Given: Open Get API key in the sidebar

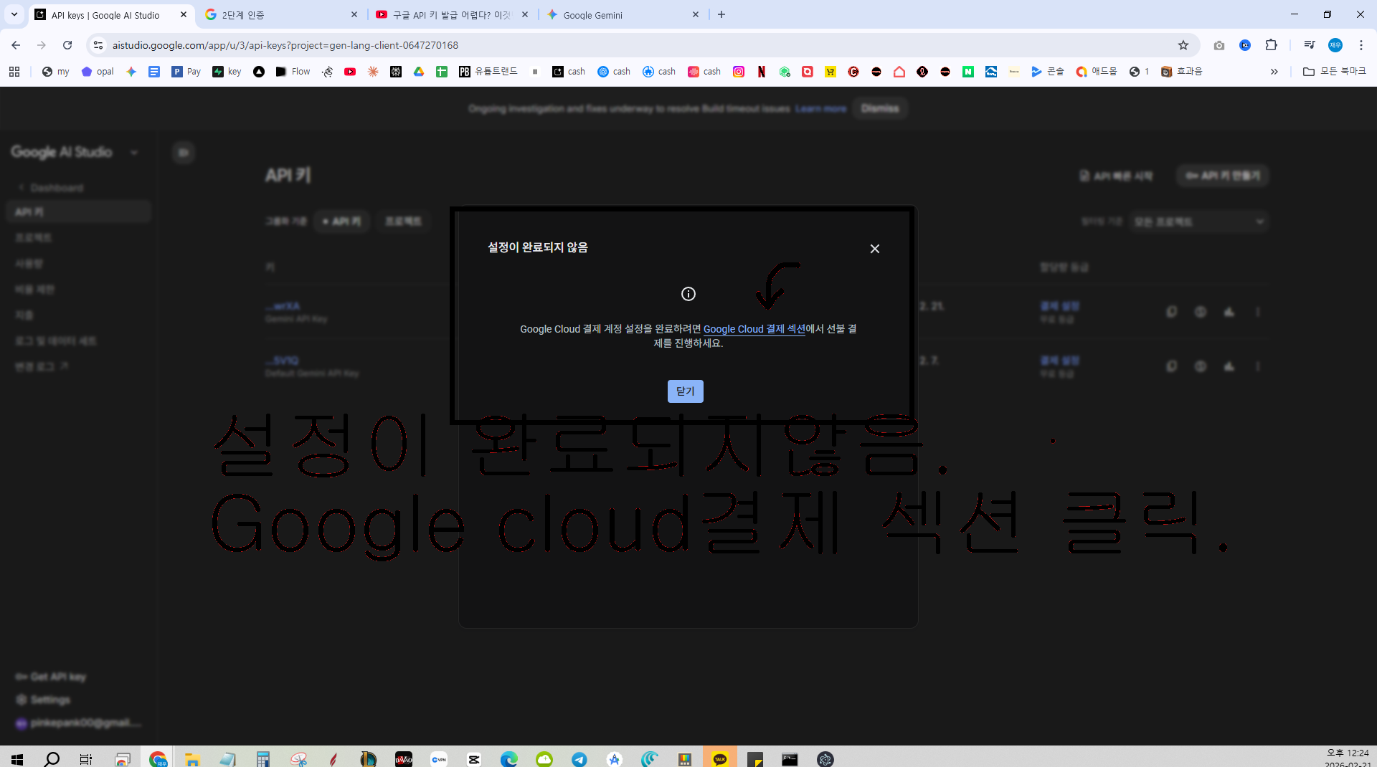Looking at the screenshot, I should [x=51, y=677].
